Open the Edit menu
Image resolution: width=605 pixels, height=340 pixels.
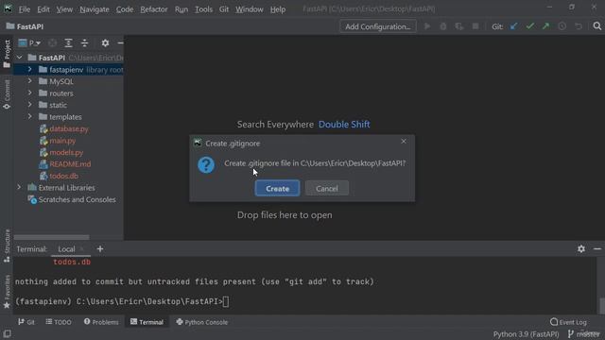43,9
